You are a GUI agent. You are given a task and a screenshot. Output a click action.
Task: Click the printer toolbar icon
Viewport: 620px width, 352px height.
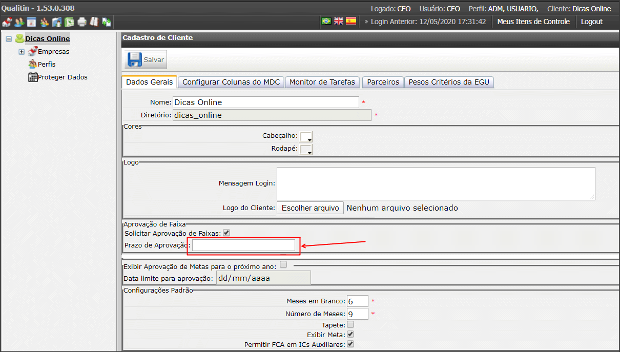click(x=81, y=22)
